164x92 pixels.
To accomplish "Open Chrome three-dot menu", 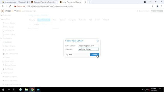I will pos(161,6).
